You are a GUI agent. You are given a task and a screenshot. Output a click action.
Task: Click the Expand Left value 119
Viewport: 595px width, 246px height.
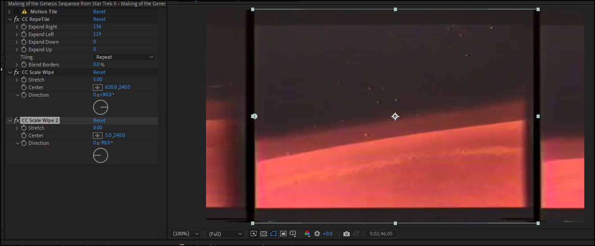pos(97,34)
